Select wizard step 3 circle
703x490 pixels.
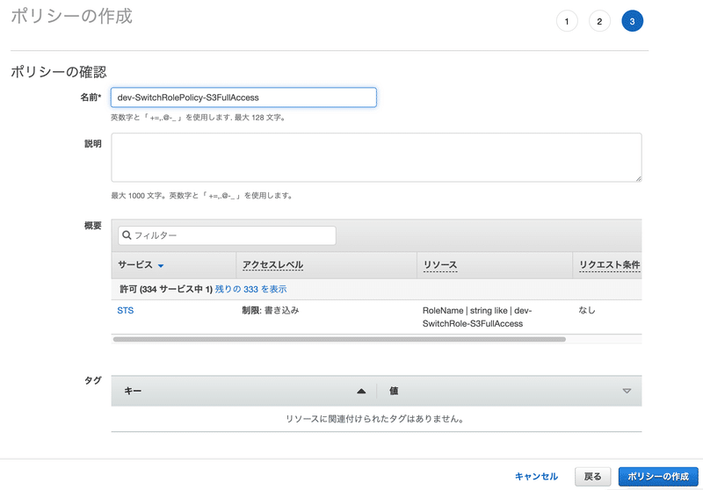pos(632,21)
